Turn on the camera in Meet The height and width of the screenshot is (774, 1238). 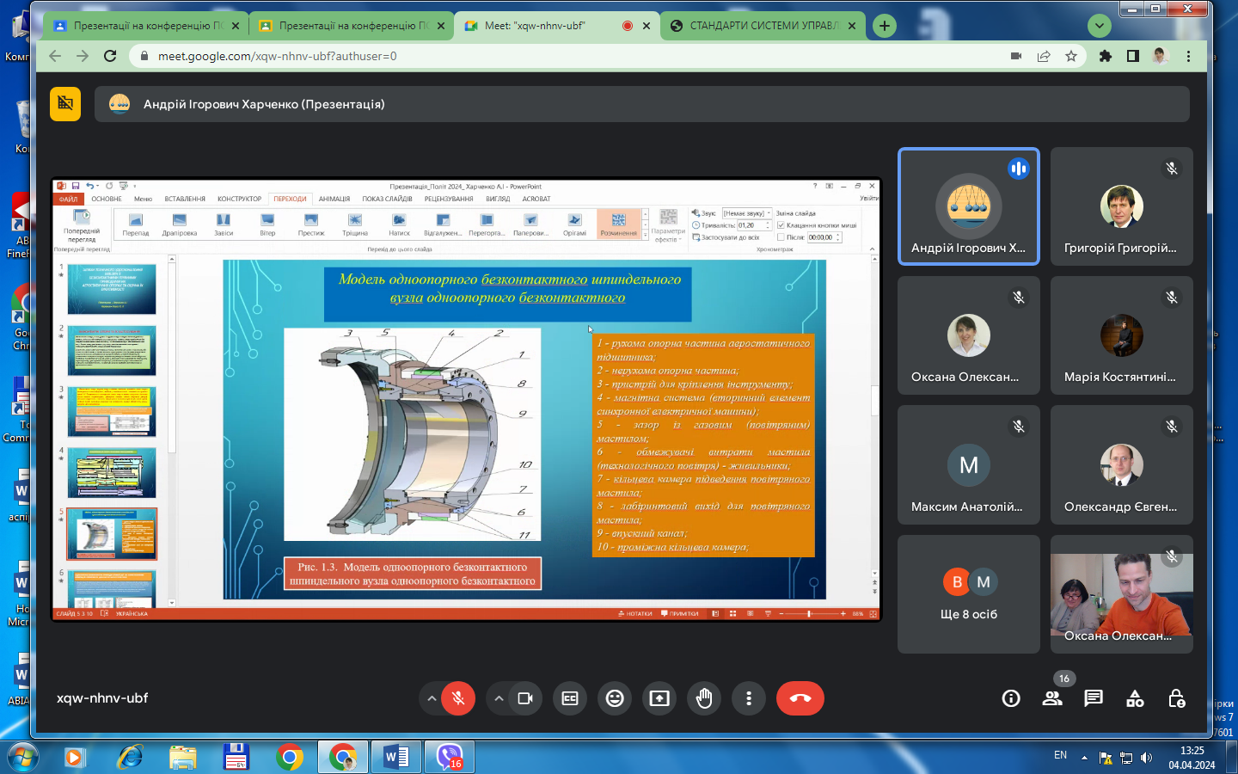coord(525,698)
